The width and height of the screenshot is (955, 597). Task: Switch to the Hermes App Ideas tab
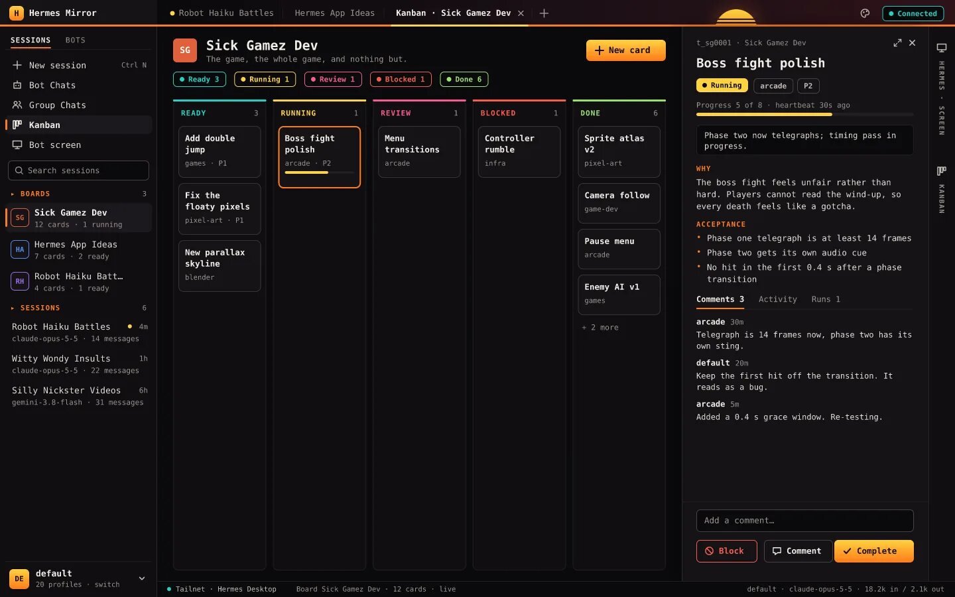[x=335, y=13]
